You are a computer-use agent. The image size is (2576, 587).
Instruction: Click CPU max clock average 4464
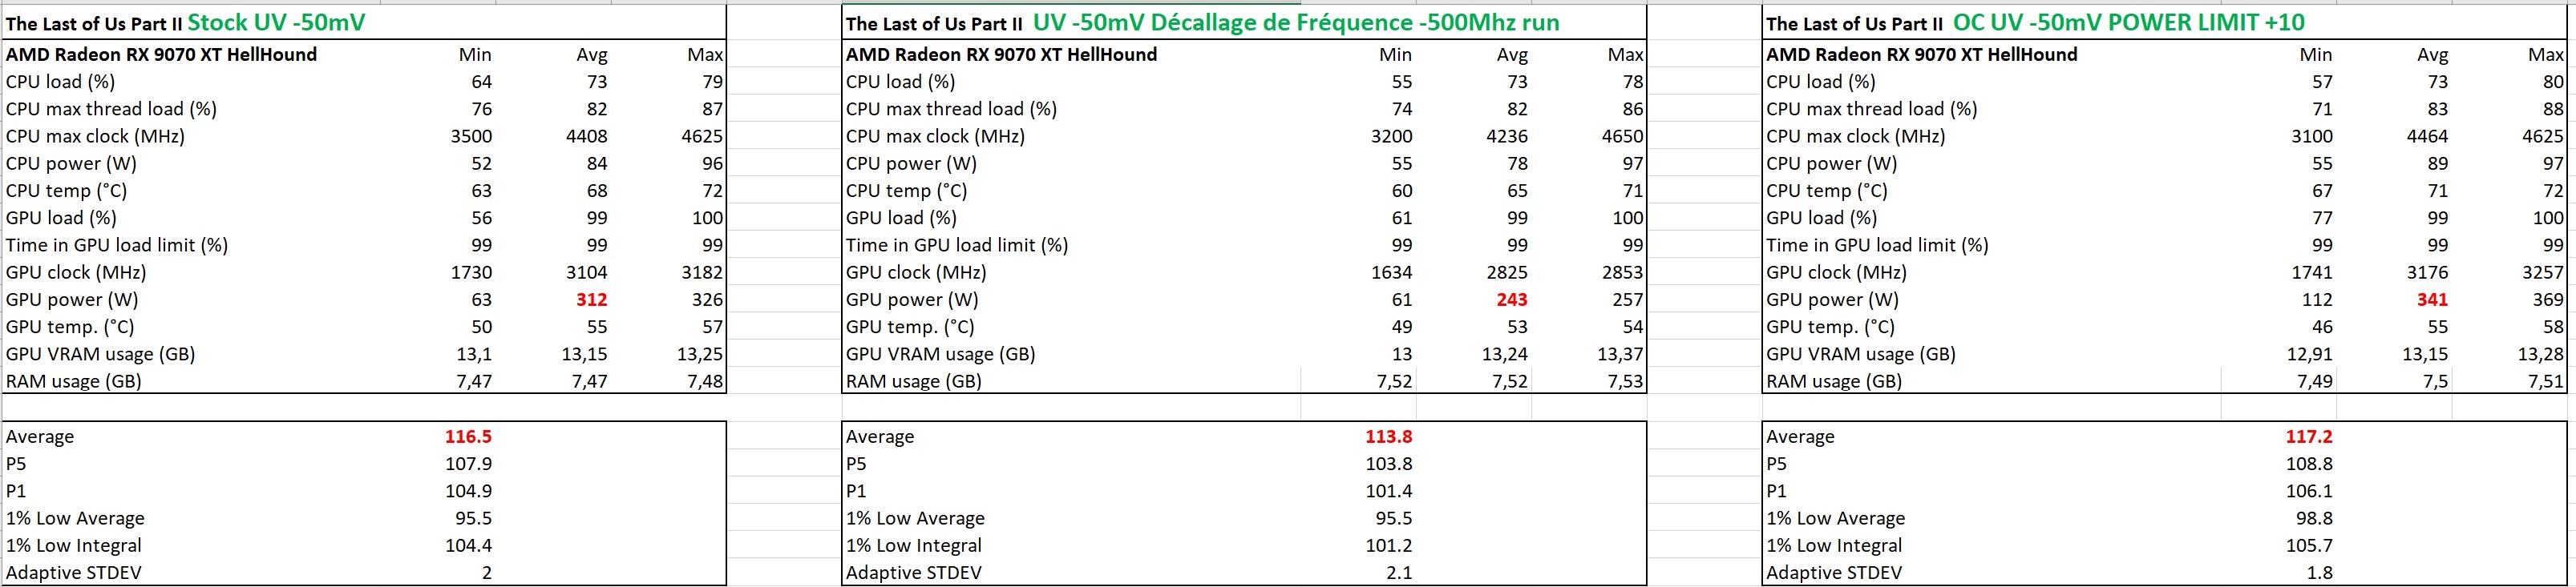pyautogui.click(x=2428, y=137)
